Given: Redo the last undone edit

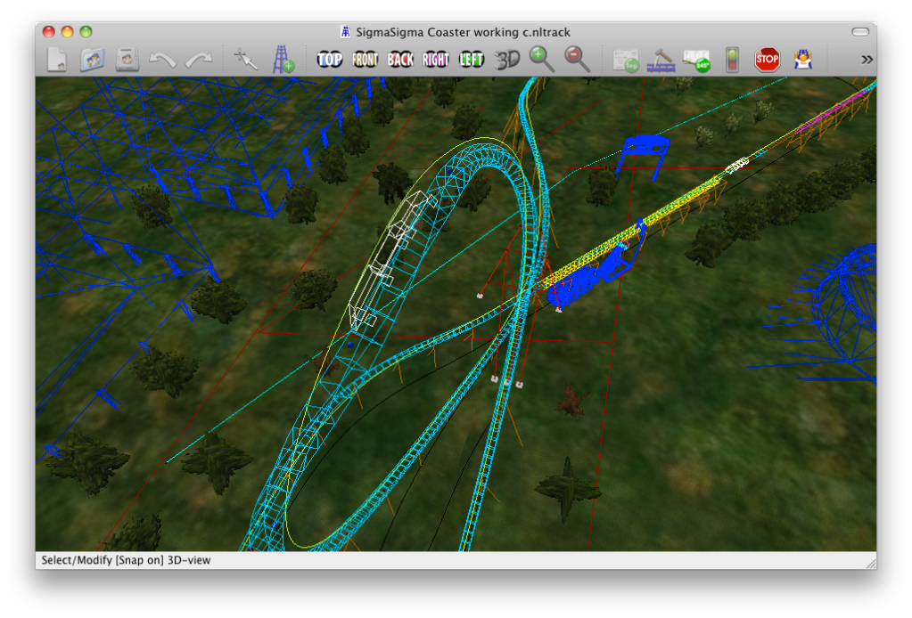Looking at the screenshot, I should 198,60.
